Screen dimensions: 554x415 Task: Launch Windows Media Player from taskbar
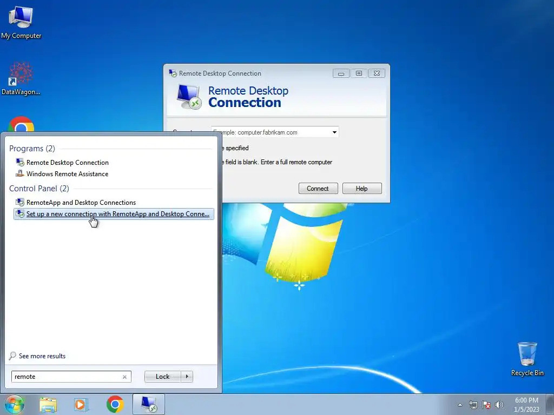point(81,405)
